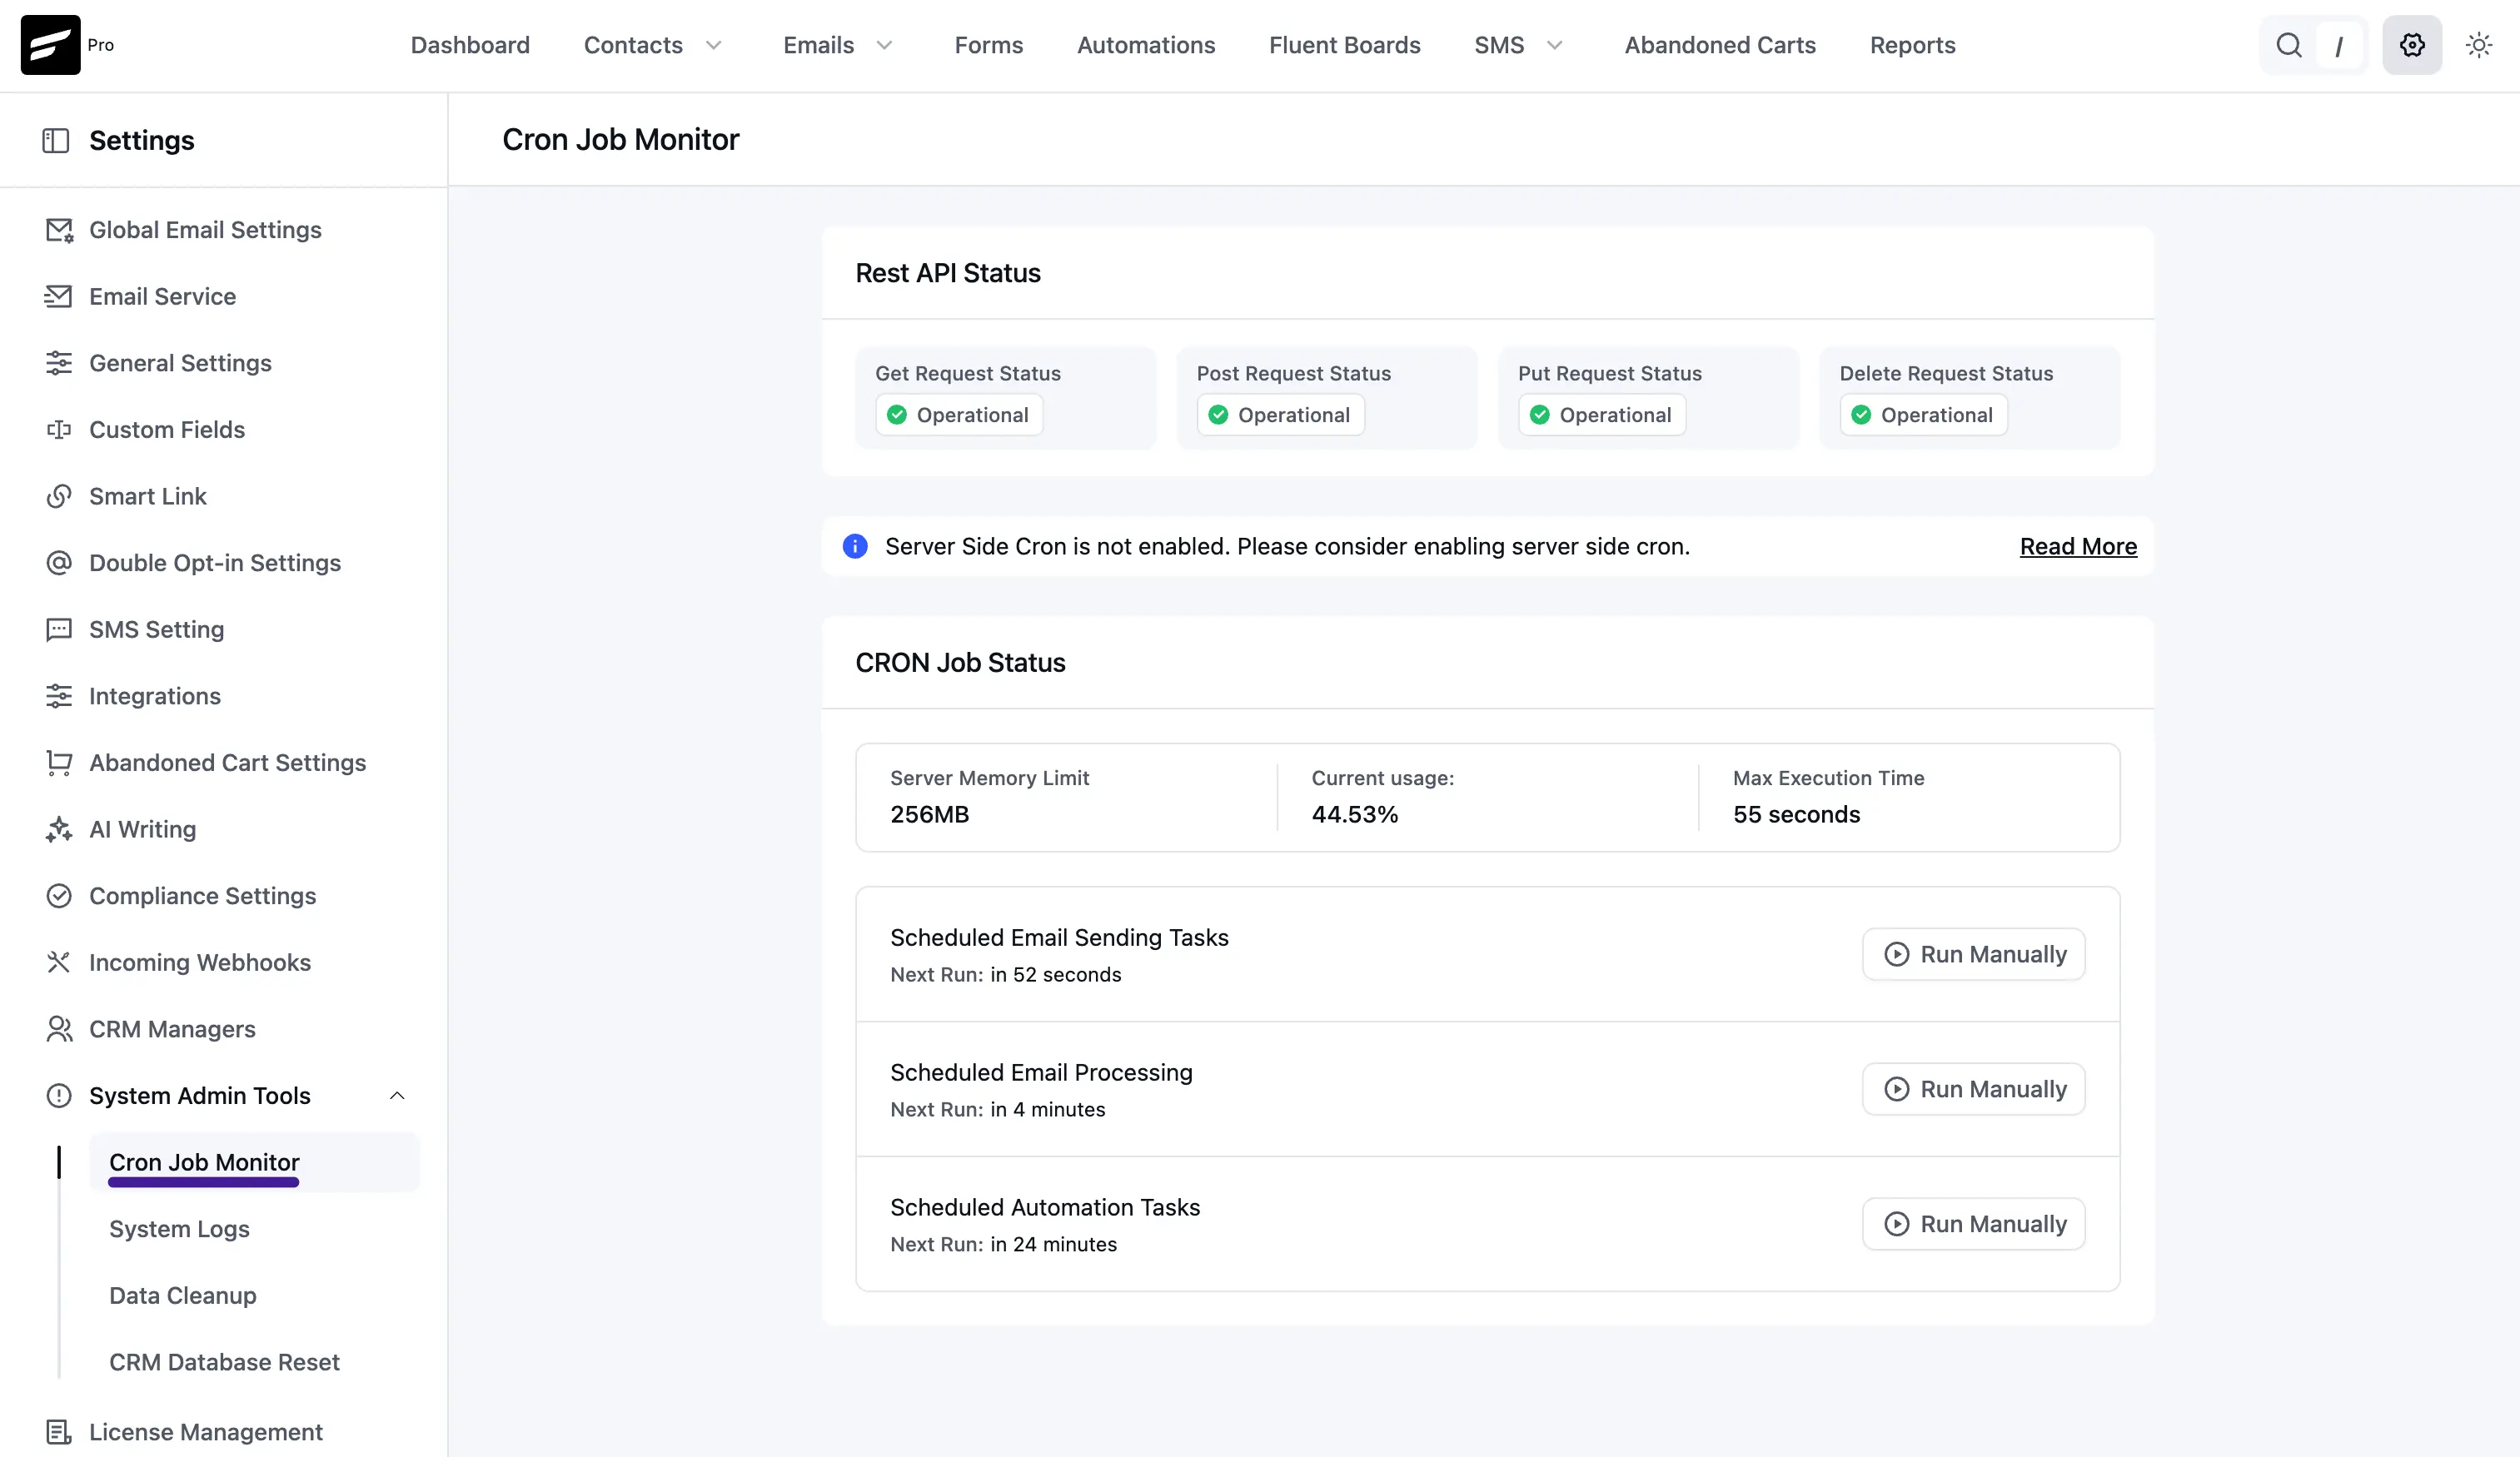Click the Incoming Webhooks icon
Image resolution: width=2520 pixels, height=1457 pixels.
coord(59,963)
